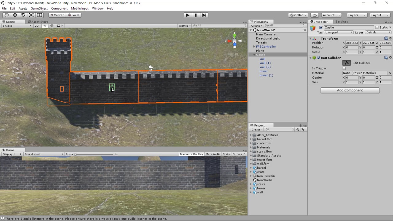This screenshot has height=221, width=393.
Task: Click the Project search field
Action: (x=279, y=130)
